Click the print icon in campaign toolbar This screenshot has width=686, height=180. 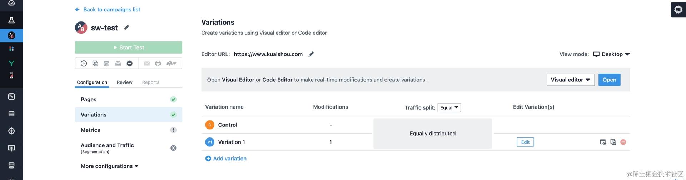tap(158, 63)
